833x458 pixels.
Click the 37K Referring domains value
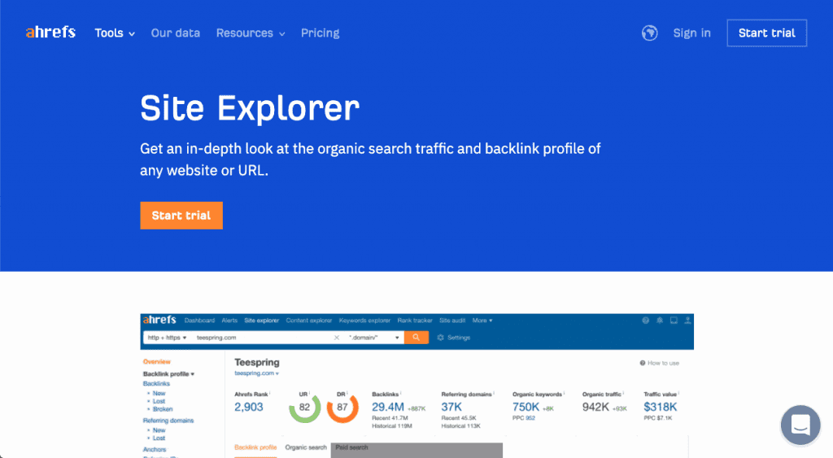click(x=451, y=407)
